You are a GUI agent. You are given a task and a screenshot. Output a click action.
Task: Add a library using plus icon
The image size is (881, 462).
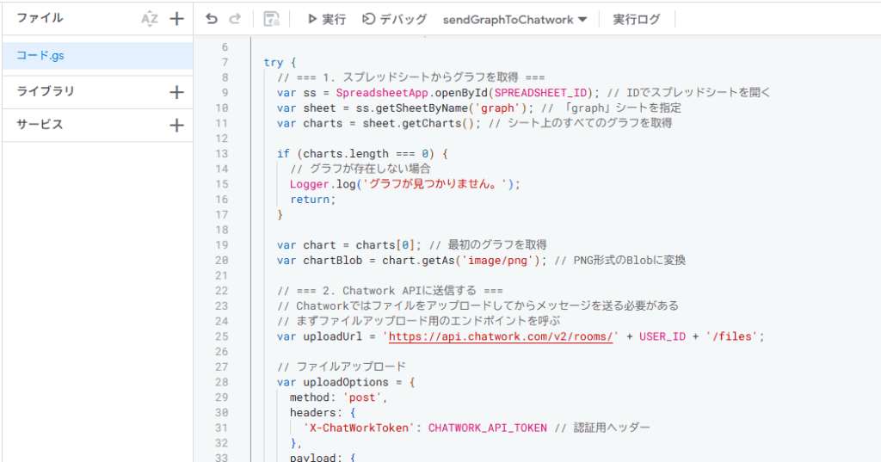click(176, 92)
